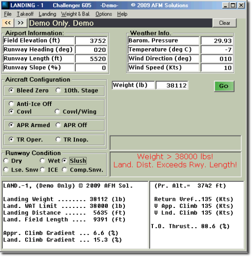The image size is (252, 257).
Task: Click the 'Land. Dist. Exceeds Rwy. Length!' warning
Action: tap(175, 165)
